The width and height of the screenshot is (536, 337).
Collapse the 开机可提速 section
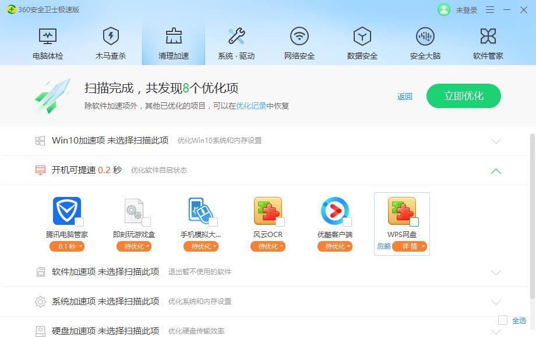(496, 171)
